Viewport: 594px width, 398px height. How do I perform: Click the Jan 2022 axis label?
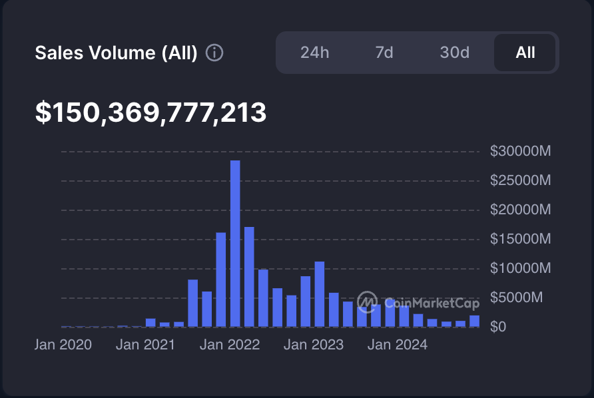point(230,345)
